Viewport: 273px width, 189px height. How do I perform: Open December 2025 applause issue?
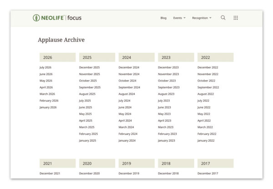(89, 67)
